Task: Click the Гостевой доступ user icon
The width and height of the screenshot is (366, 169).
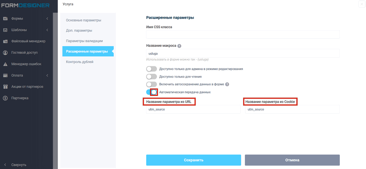Action: click(5, 53)
